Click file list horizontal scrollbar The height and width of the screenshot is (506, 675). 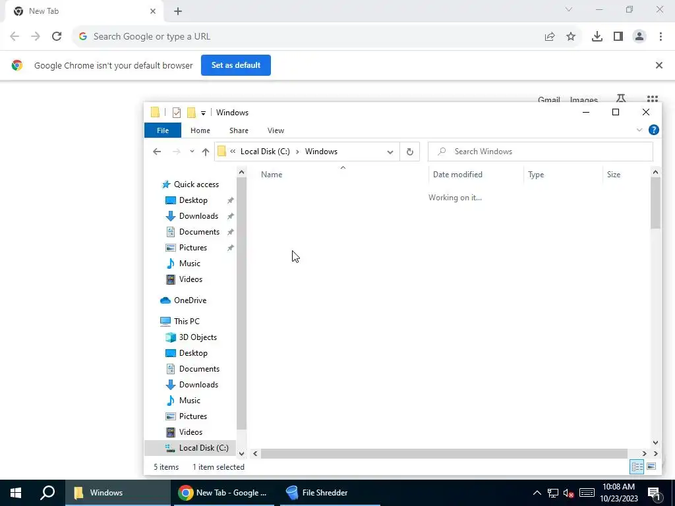tap(444, 453)
